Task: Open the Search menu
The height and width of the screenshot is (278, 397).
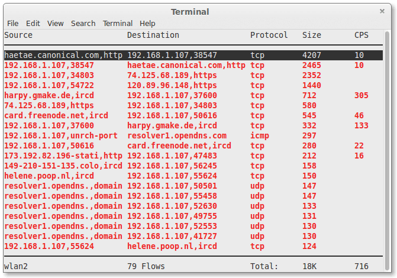Action: pyautogui.click(x=83, y=24)
